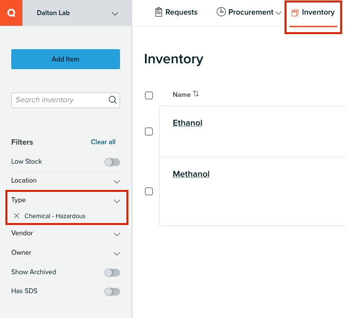
Task: Click the Add Item button
Action: pos(65,59)
